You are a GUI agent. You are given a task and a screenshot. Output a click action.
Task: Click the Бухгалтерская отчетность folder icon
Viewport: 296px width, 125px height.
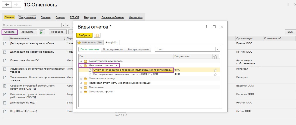86,61
